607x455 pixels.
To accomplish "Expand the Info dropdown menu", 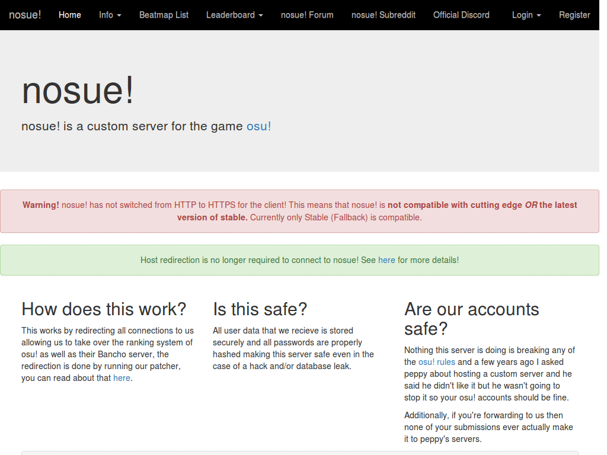I will pyautogui.click(x=110, y=15).
